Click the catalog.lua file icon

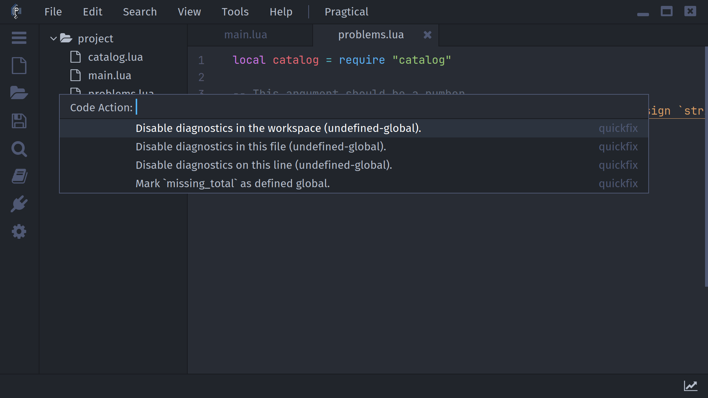76,57
